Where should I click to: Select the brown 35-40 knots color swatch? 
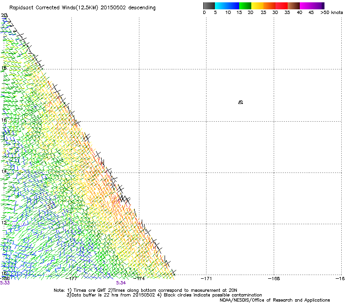pyautogui.click(x=294, y=6)
